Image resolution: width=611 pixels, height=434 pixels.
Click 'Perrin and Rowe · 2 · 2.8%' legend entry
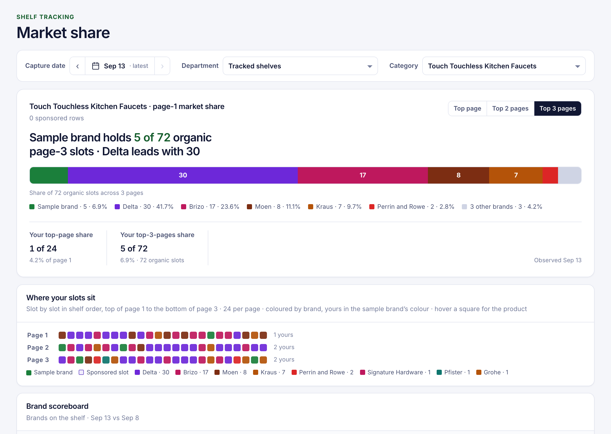tap(412, 206)
